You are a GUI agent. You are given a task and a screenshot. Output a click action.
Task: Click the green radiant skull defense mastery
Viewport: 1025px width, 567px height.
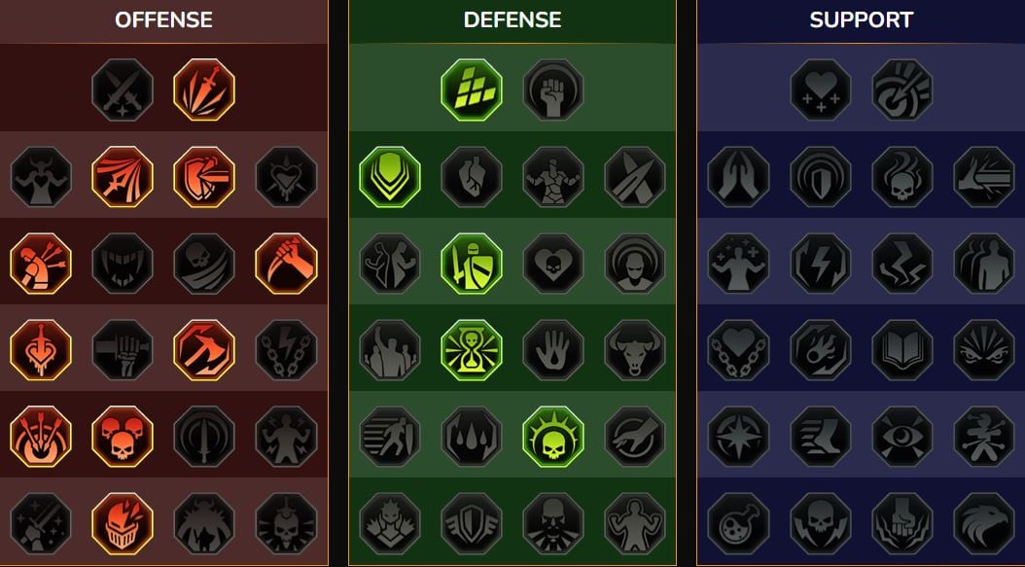553,437
